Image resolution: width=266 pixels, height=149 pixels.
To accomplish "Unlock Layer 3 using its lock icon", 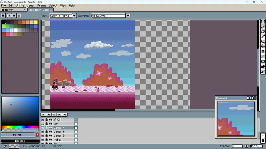I will [47, 136].
